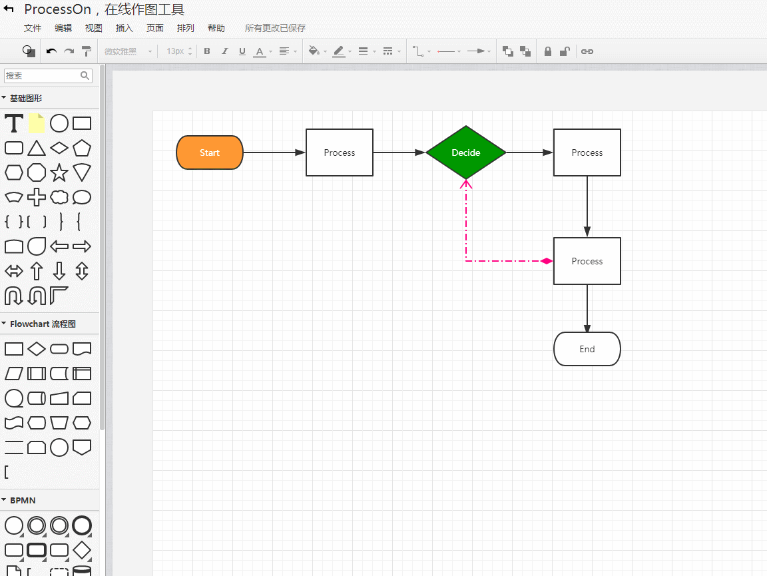Click the undo arrow in toolbar
Image resolution: width=767 pixels, height=576 pixels.
[x=51, y=51]
